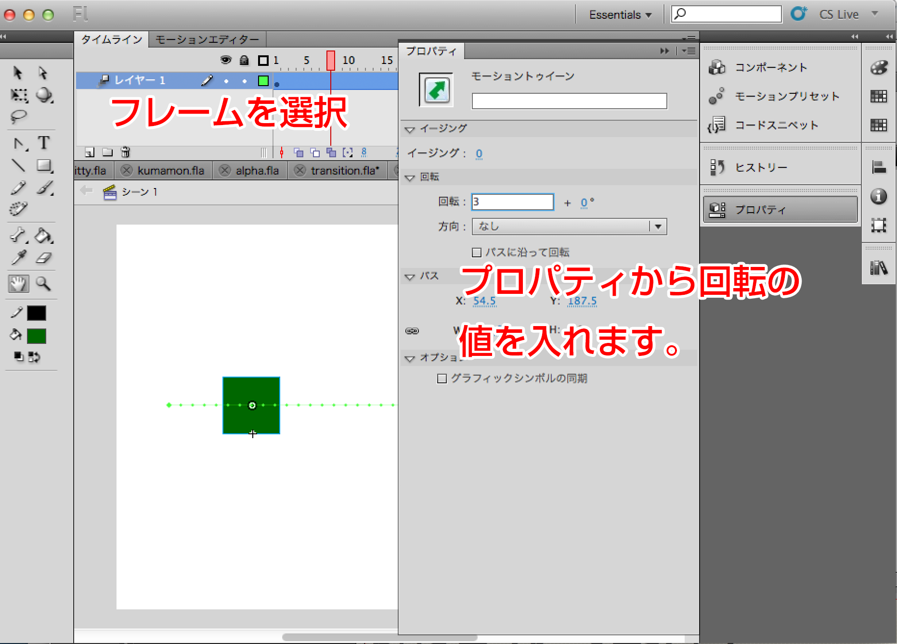Enable the パスに沿って回転 checkbox
The image size is (897, 644).
477,253
